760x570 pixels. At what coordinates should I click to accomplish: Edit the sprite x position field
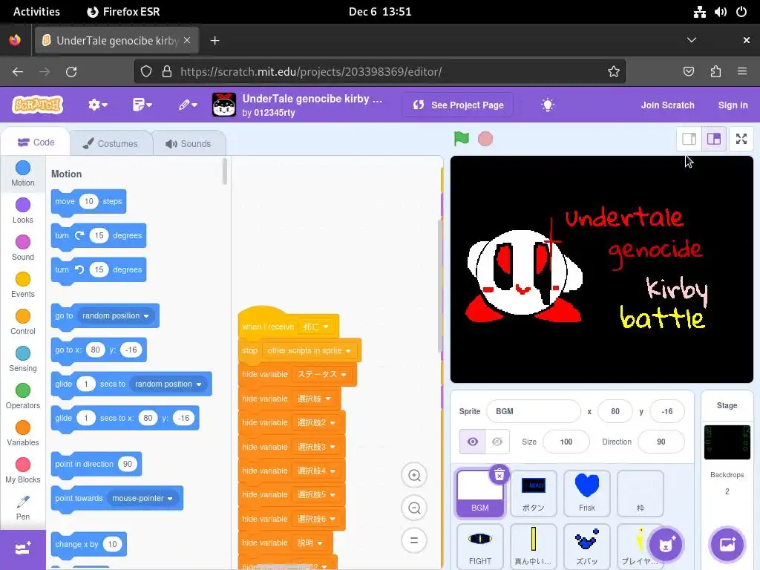point(615,411)
